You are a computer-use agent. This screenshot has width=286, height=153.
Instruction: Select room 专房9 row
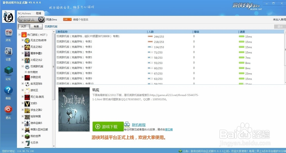pyautogui.click(x=170, y=79)
